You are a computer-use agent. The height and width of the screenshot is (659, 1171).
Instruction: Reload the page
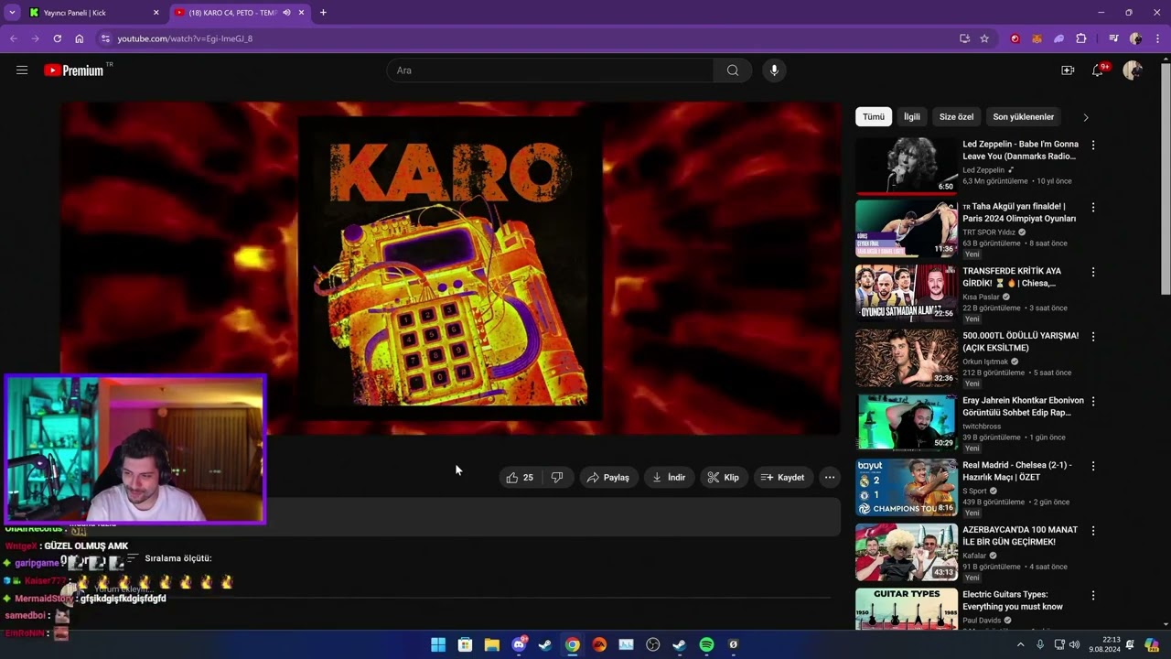pyautogui.click(x=58, y=38)
